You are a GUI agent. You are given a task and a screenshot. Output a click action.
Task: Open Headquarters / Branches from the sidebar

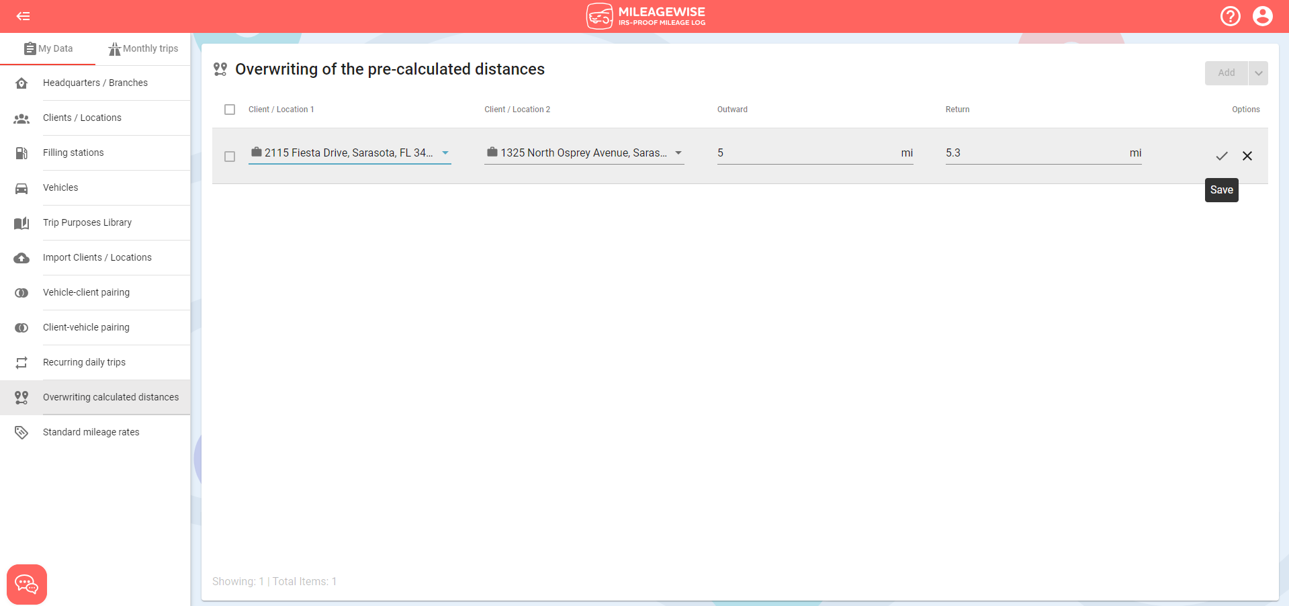point(95,83)
